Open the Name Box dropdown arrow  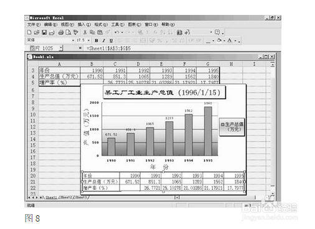(x=60, y=49)
